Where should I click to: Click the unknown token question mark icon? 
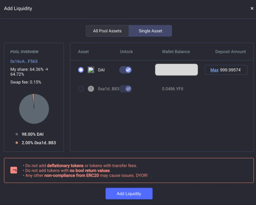(x=91, y=89)
